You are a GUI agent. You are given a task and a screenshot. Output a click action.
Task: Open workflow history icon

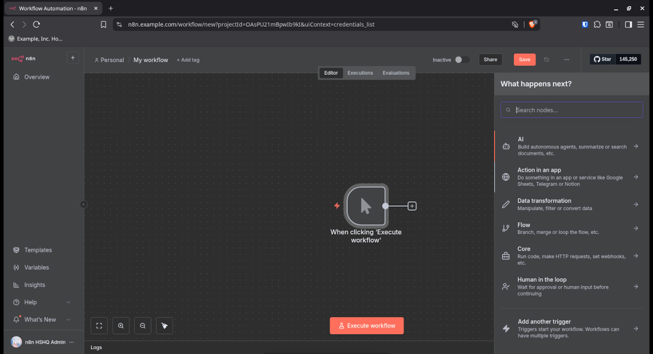(x=547, y=60)
